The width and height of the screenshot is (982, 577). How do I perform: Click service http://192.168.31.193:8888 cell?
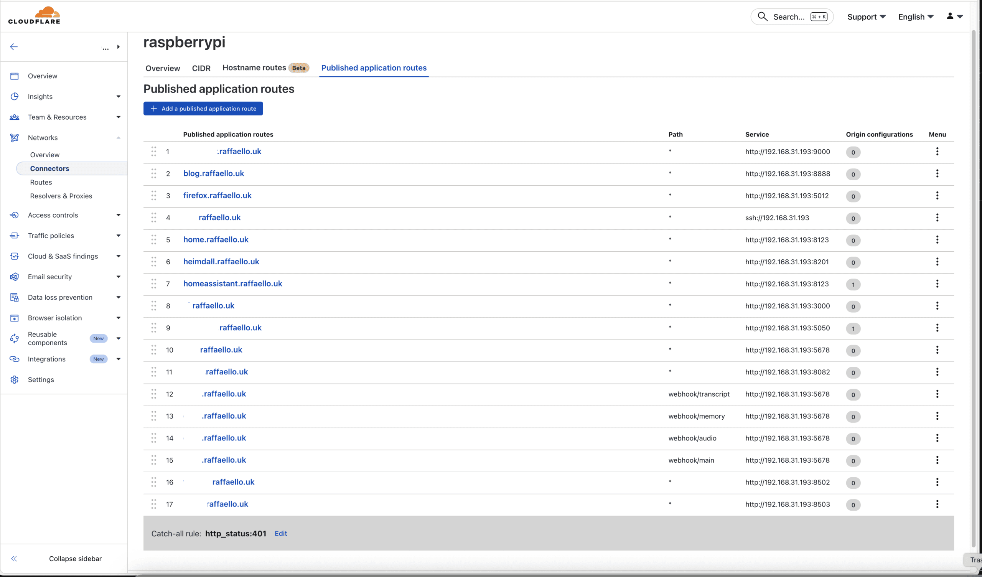(x=788, y=173)
